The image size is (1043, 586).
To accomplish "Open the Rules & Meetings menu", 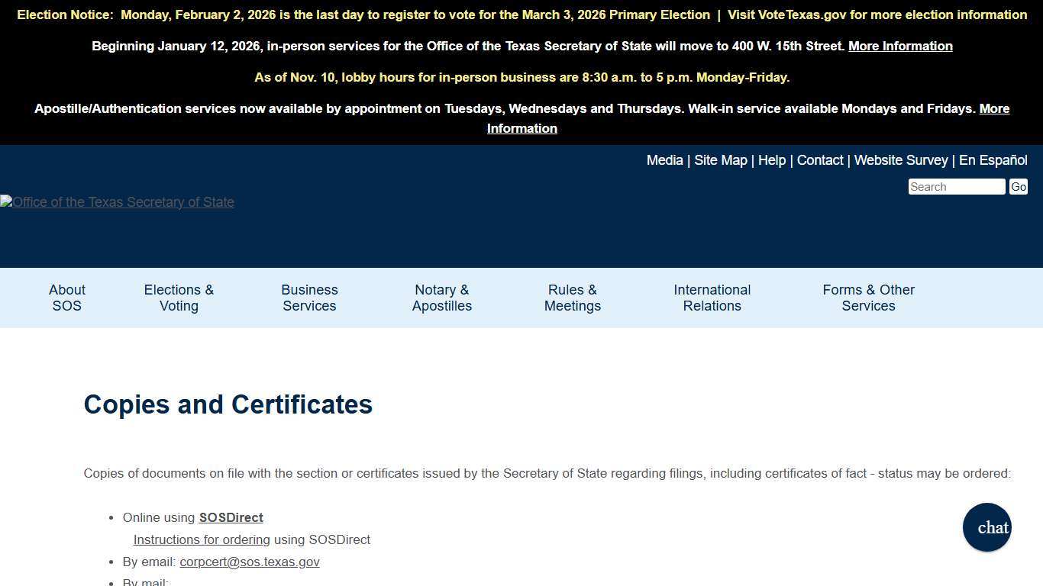I will coord(572,298).
